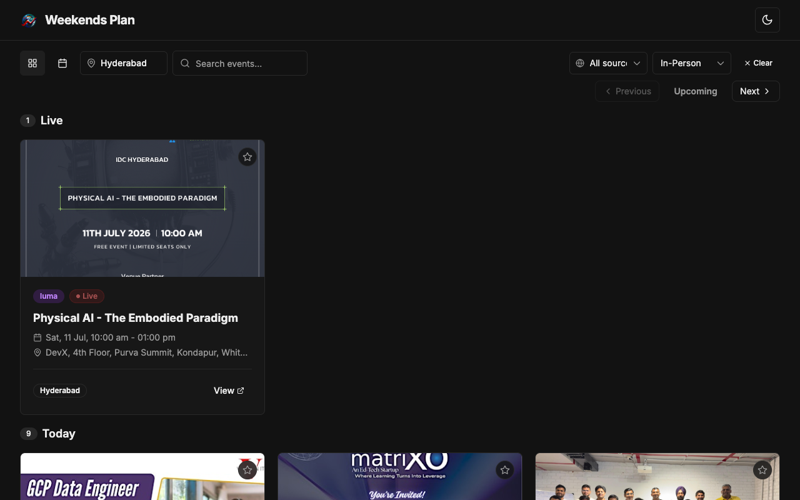800x500 pixels.
Task: Click the DevX venue address text
Action: [147, 352]
